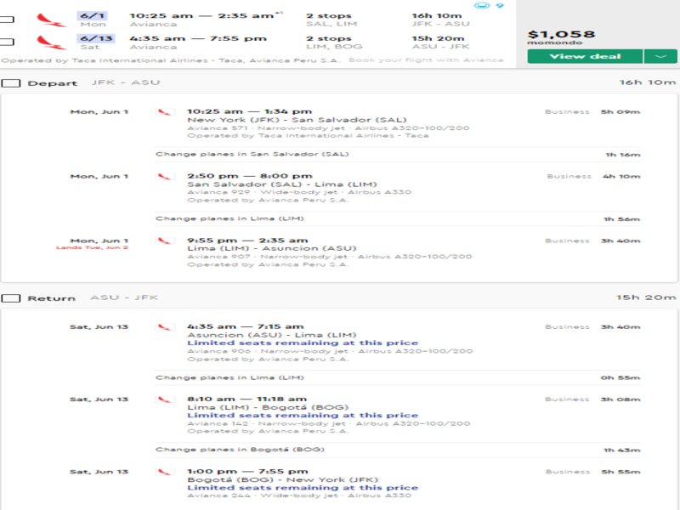The width and height of the screenshot is (680, 510).
Task: Click '15h 20m' duration in Return header
Action: tap(646, 297)
